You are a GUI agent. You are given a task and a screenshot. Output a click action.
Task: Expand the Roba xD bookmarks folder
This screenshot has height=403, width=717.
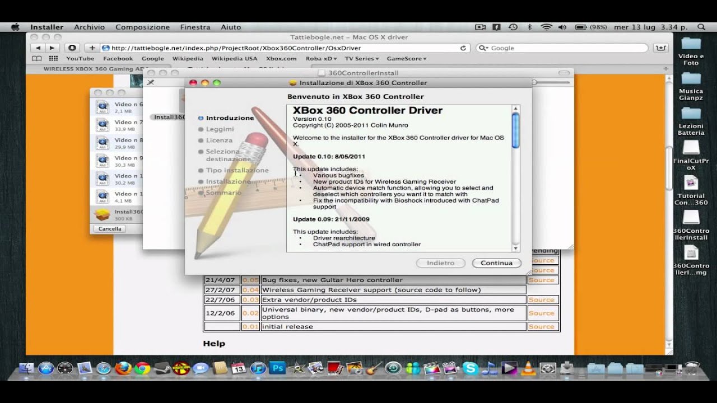[322, 58]
